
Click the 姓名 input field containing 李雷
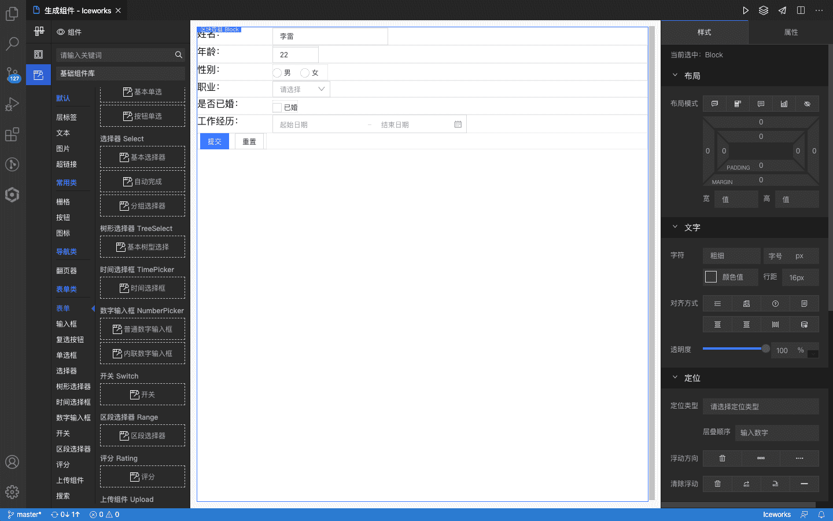coord(330,36)
